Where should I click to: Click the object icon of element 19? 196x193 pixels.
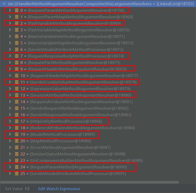click(x=17, y=134)
